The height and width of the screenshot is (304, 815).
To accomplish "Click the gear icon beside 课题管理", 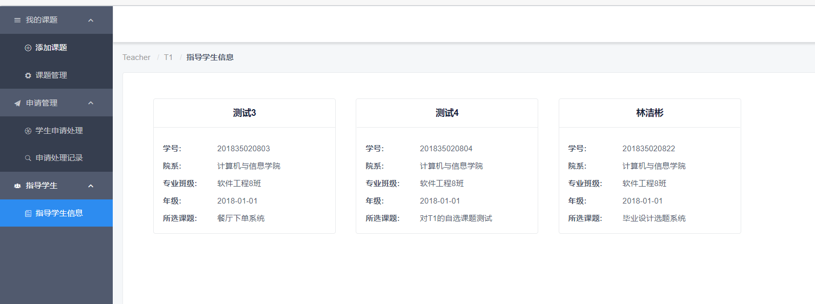I will pyautogui.click(x=28, y=75).
